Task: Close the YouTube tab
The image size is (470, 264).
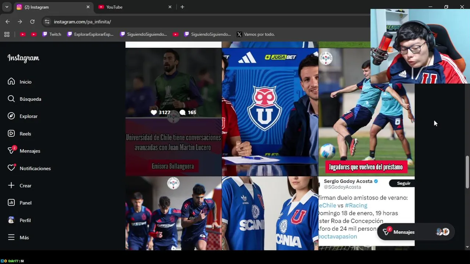Action: tap(170, 7)
